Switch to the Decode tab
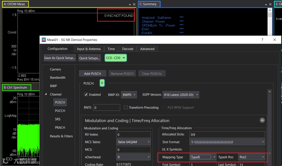The image size is (282, 166). click(x=128, y=49)
